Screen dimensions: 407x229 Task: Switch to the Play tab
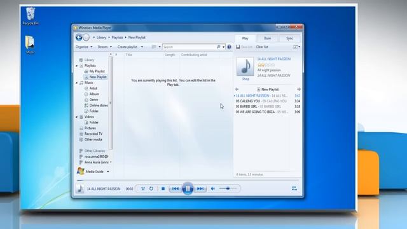tap(245, 38)
